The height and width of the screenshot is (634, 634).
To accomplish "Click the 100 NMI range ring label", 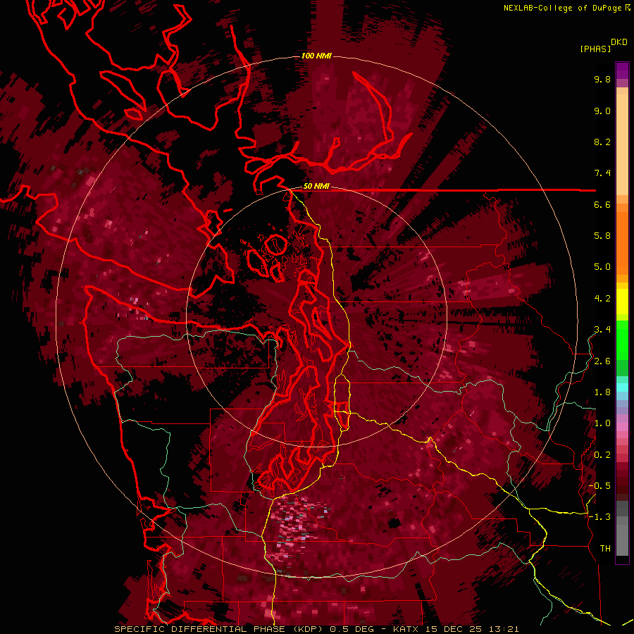I will point(316,56).
